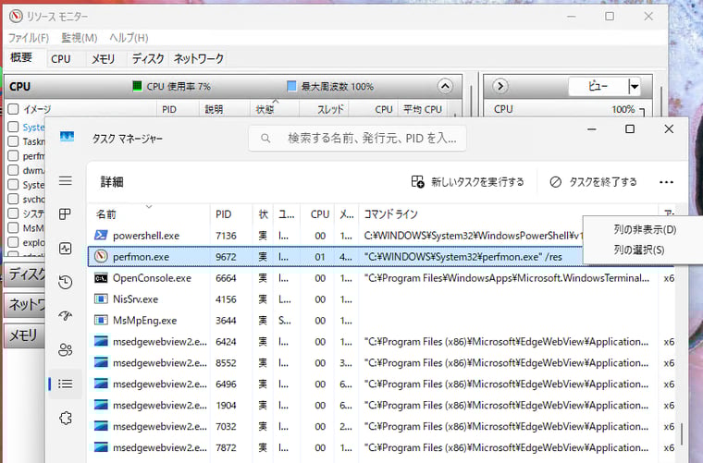The height and width of the screenshot is (463, 703).
Task: Check the svcho process checkbox
Action: coord(14,199)
